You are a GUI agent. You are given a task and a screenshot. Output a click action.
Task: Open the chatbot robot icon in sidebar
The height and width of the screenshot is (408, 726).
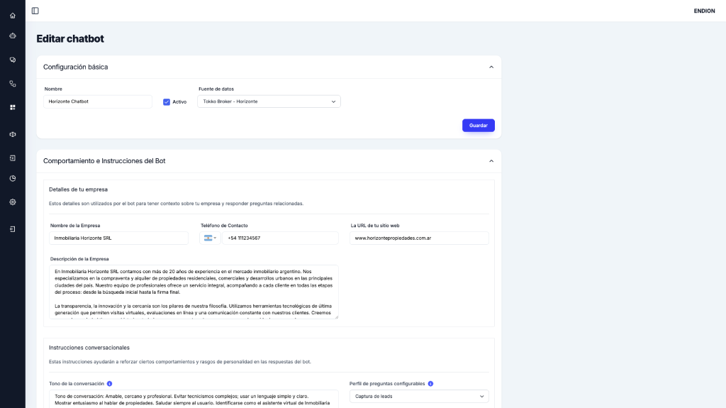(13, 35)
